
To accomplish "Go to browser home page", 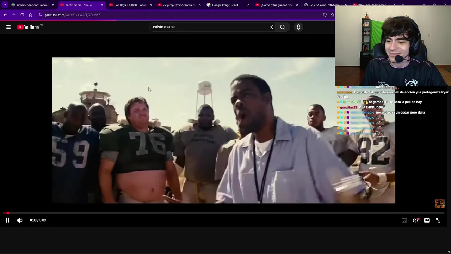I will 30,15.
